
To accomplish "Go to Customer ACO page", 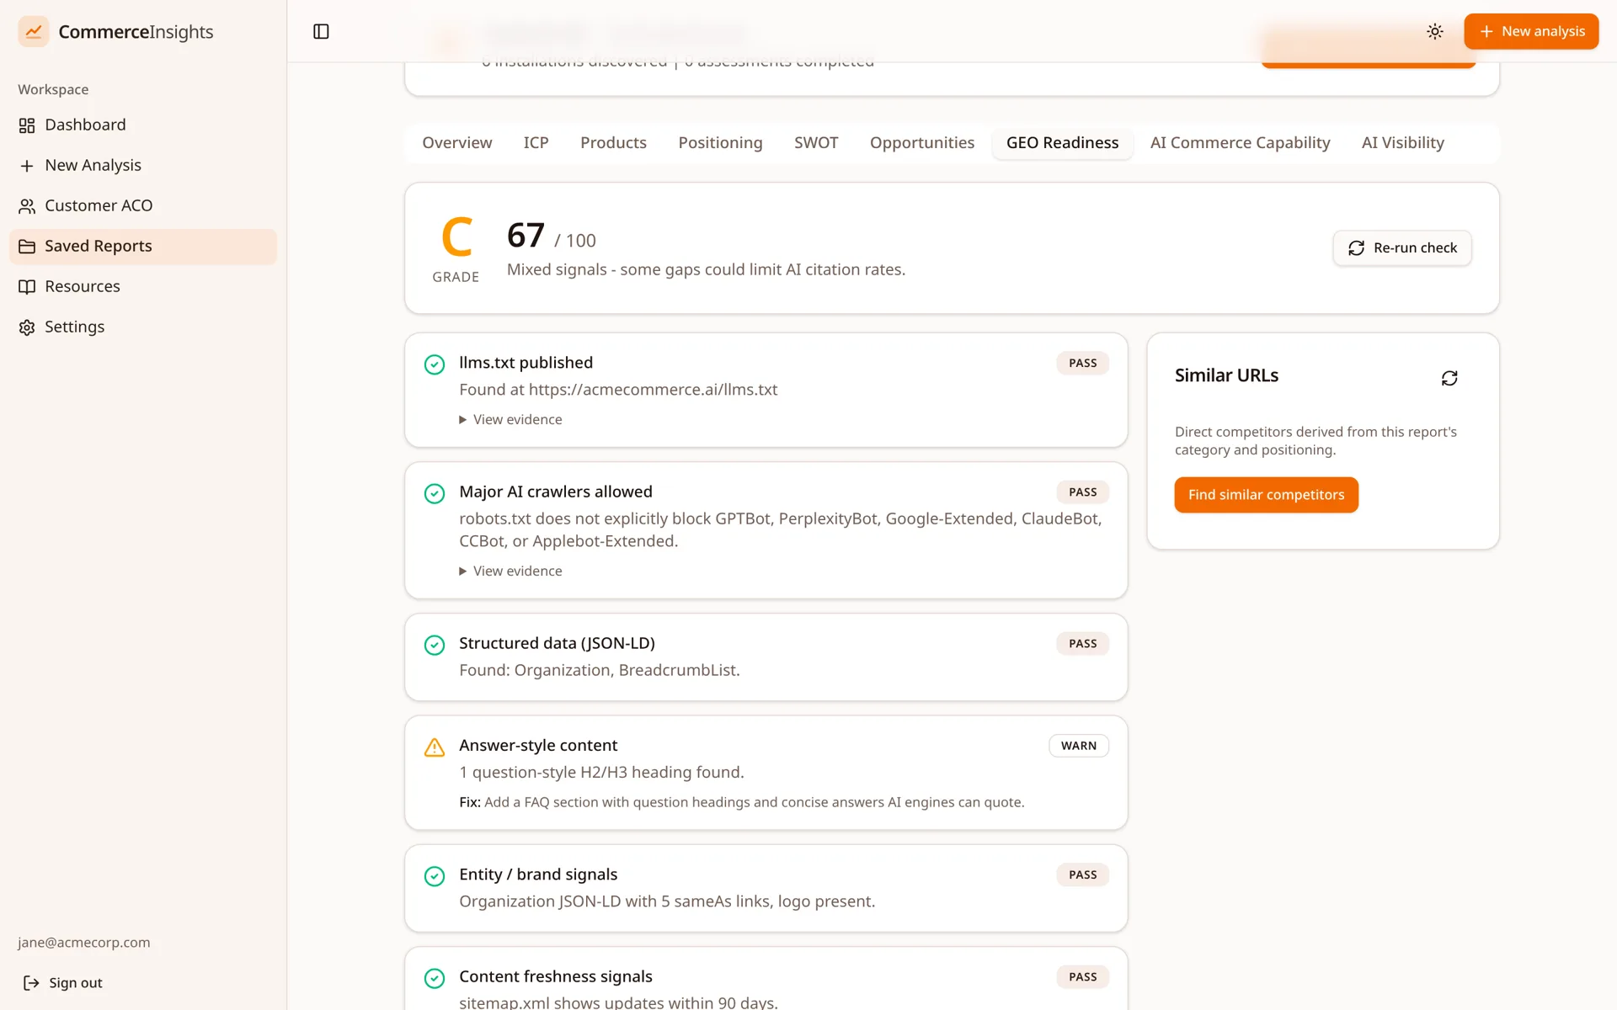I will (143, 205).
